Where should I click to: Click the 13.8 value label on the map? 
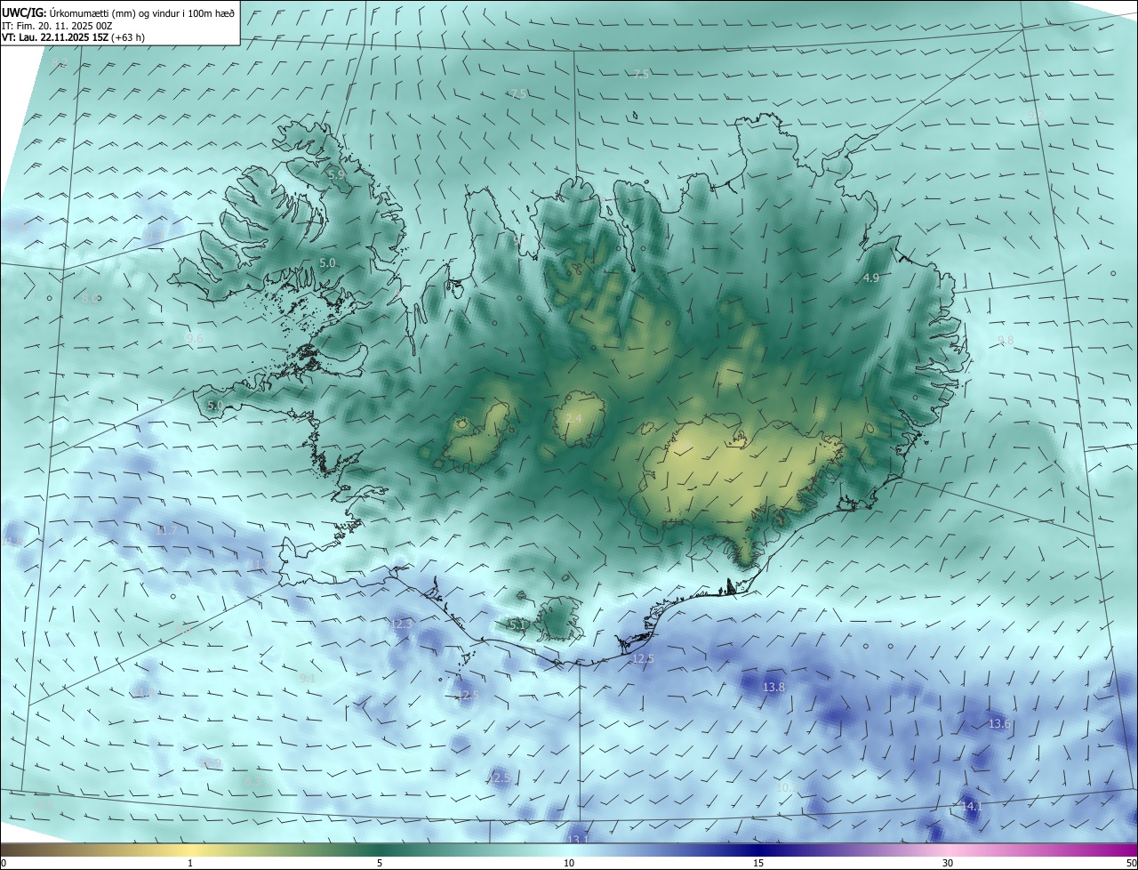pos(773,688)
